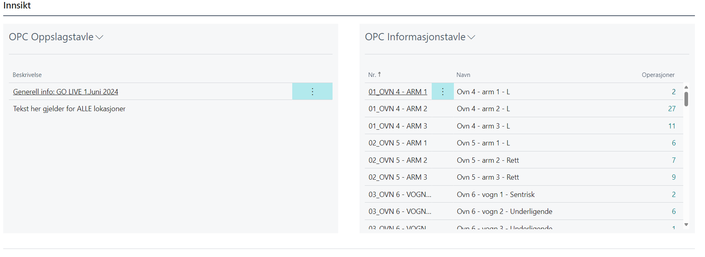705x257 pixels.
Task: Click operations count 9 for OVN 5 ARM 3
Action: point(674,177)
